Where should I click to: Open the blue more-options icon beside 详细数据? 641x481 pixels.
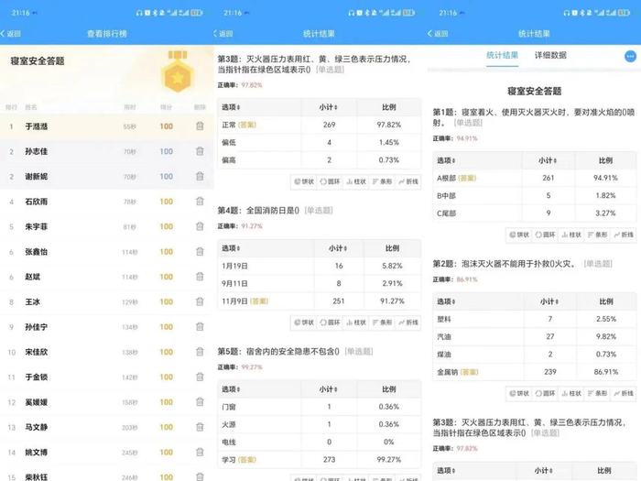629,56
